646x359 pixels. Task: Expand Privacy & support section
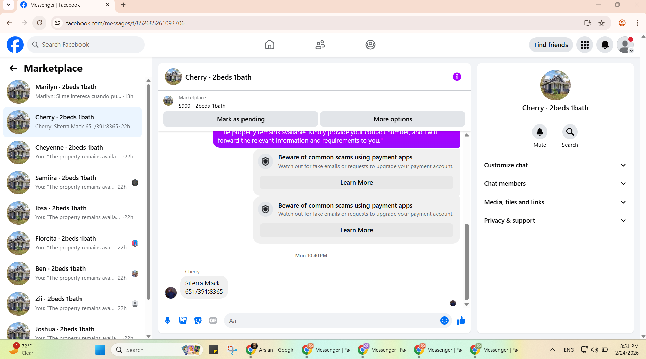[x=555, y=221]
